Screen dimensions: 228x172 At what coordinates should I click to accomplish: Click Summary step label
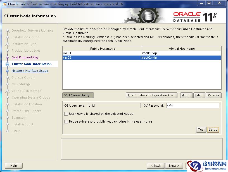(x=19, y=118)
